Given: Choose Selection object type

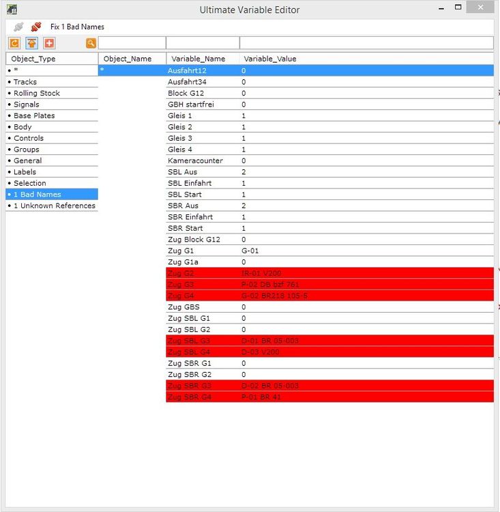Looking at the screenshot, I should (52, 183).
